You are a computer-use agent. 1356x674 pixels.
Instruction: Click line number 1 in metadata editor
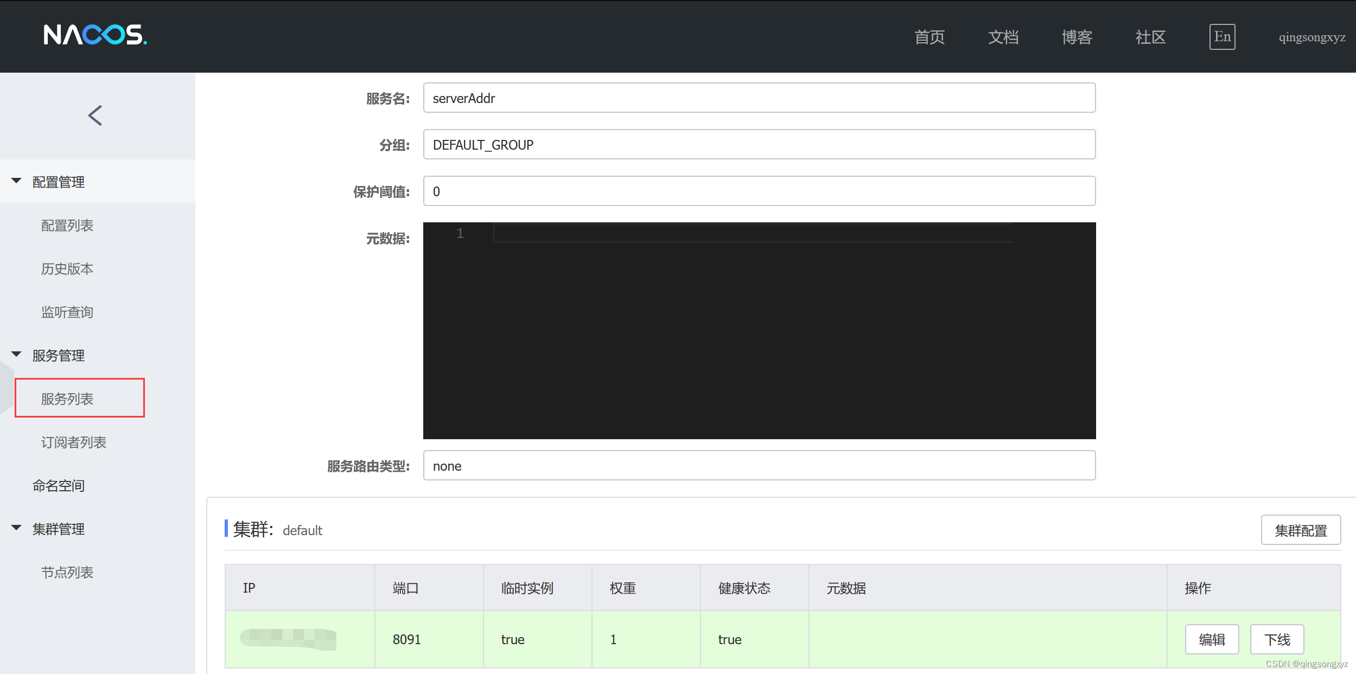click(460, 233)
